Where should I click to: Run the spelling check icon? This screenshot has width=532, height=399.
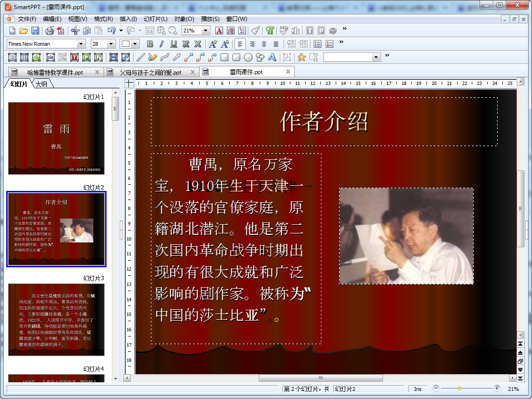point(284,31)
